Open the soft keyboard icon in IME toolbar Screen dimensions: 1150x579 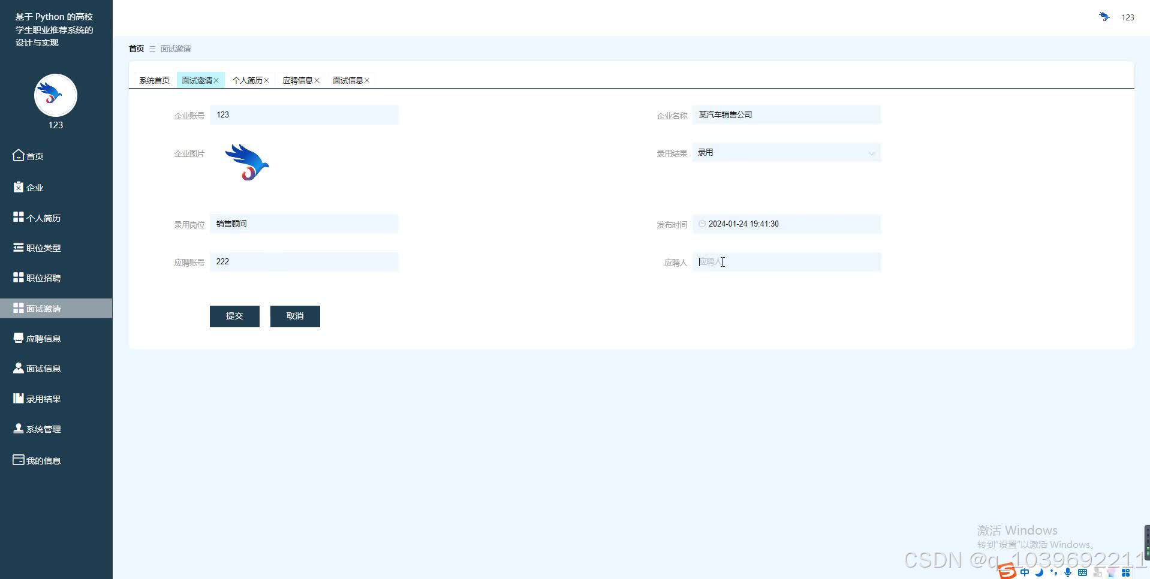[1082, 572]
